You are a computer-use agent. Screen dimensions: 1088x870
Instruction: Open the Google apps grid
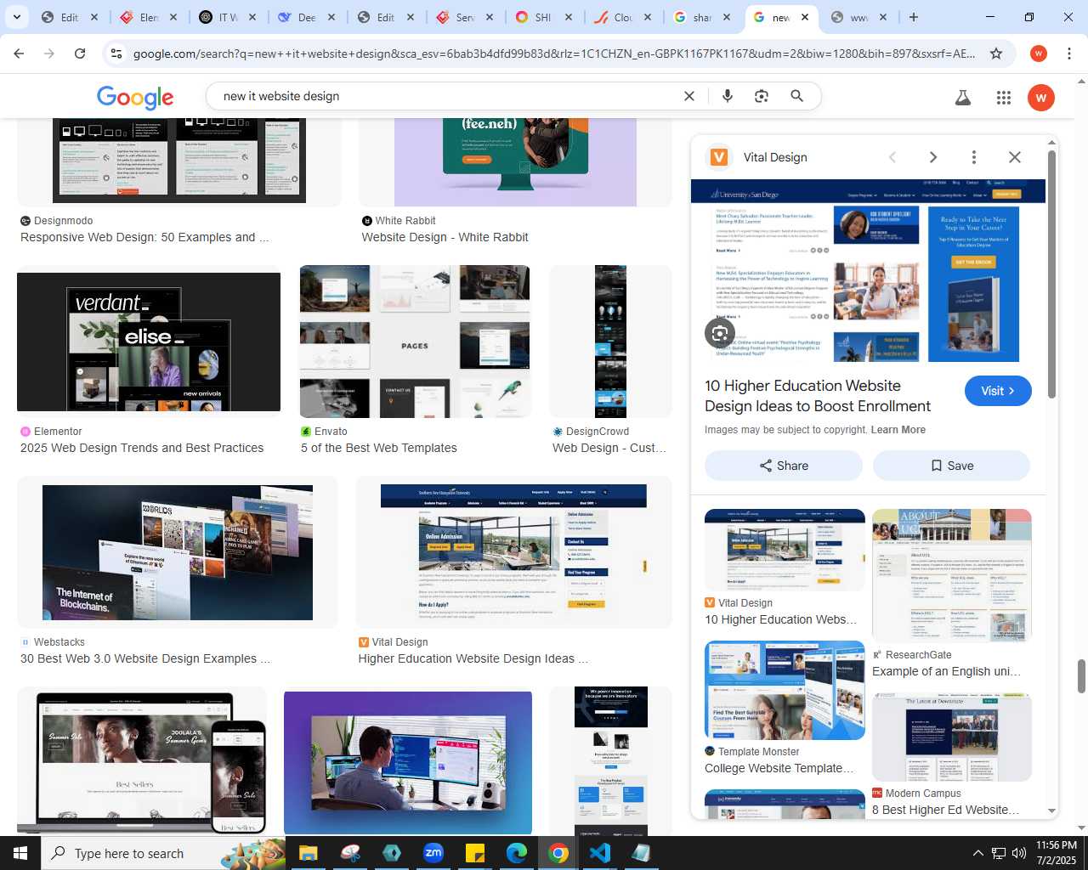click(1004, 98)
